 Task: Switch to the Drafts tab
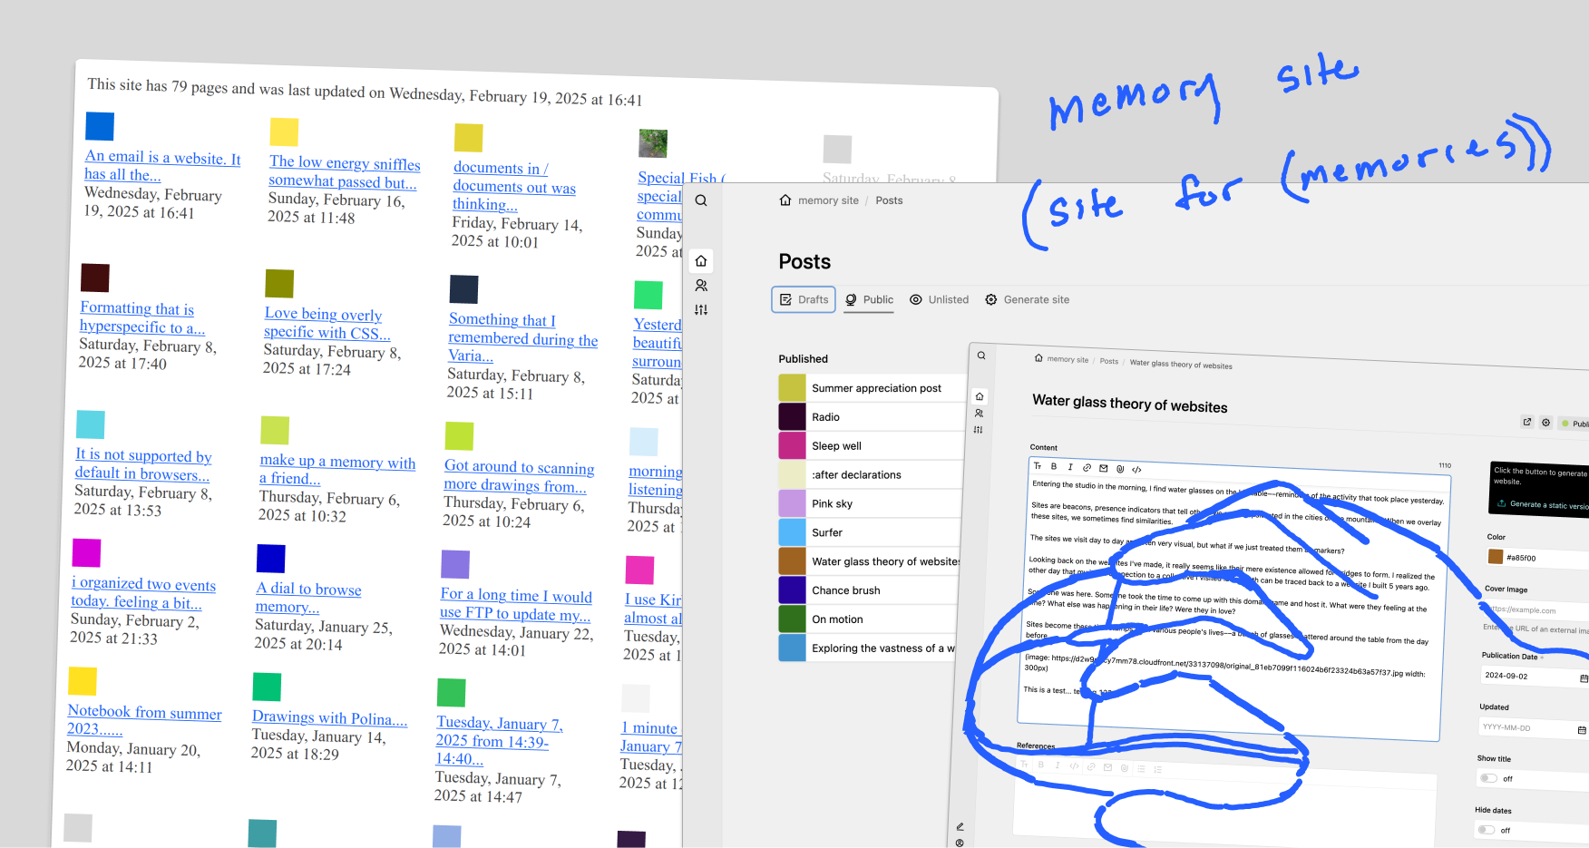pyautogui.click(x=804, y=299)
